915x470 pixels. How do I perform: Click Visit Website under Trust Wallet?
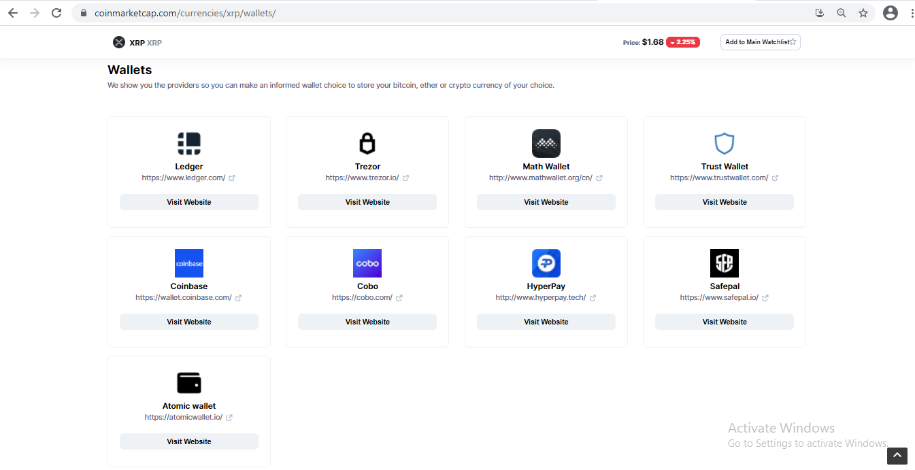pyautogui.click(x=725, y=202)
